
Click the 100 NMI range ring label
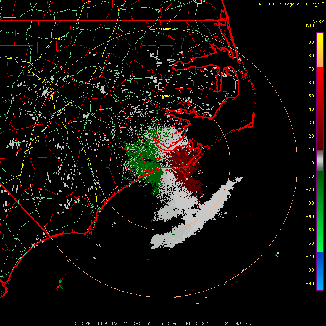pyautogui.click(x=163, y=29)
